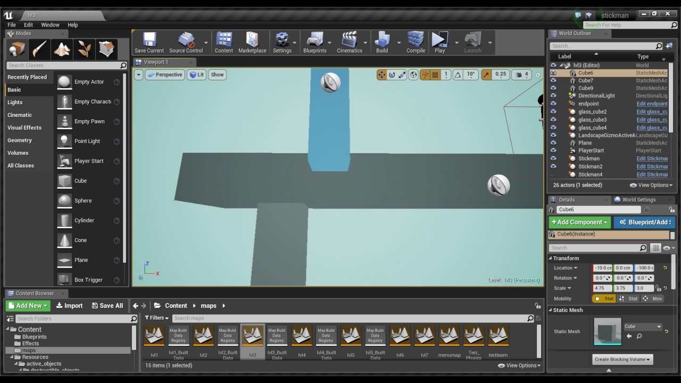Toggle grid snapping in the viewport toolbar
Image resolution: width=681 pixels, height=383 pixels.
(435, 75)
